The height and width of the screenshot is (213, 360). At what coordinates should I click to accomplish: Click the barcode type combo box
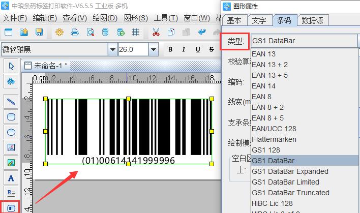pyautogui.click(x=305, y=41)
